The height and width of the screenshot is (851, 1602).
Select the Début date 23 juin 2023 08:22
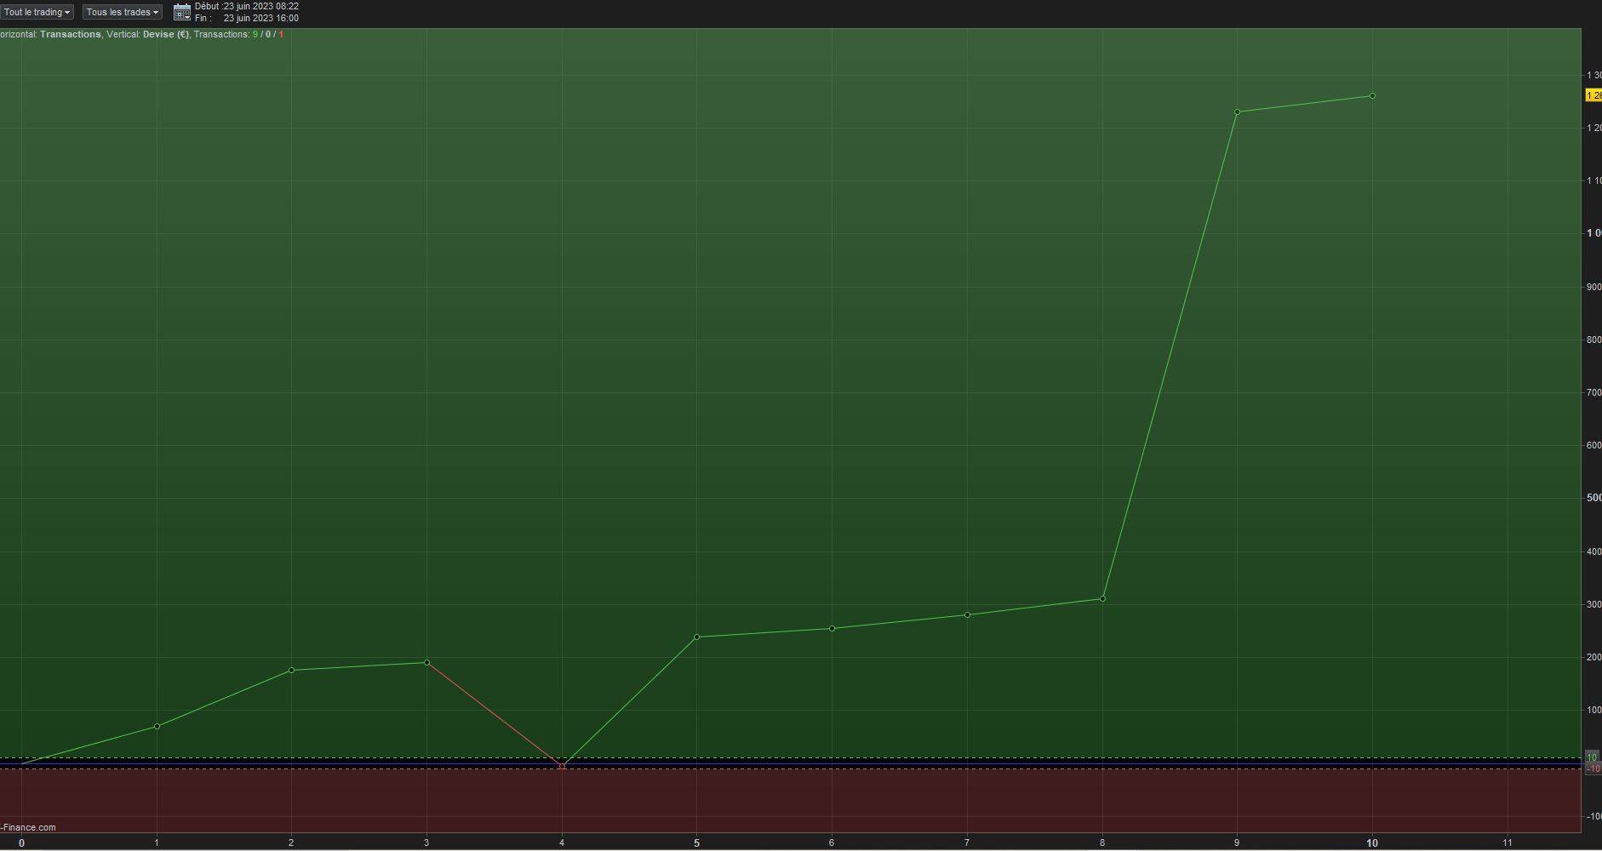click(x=261, y=6)
